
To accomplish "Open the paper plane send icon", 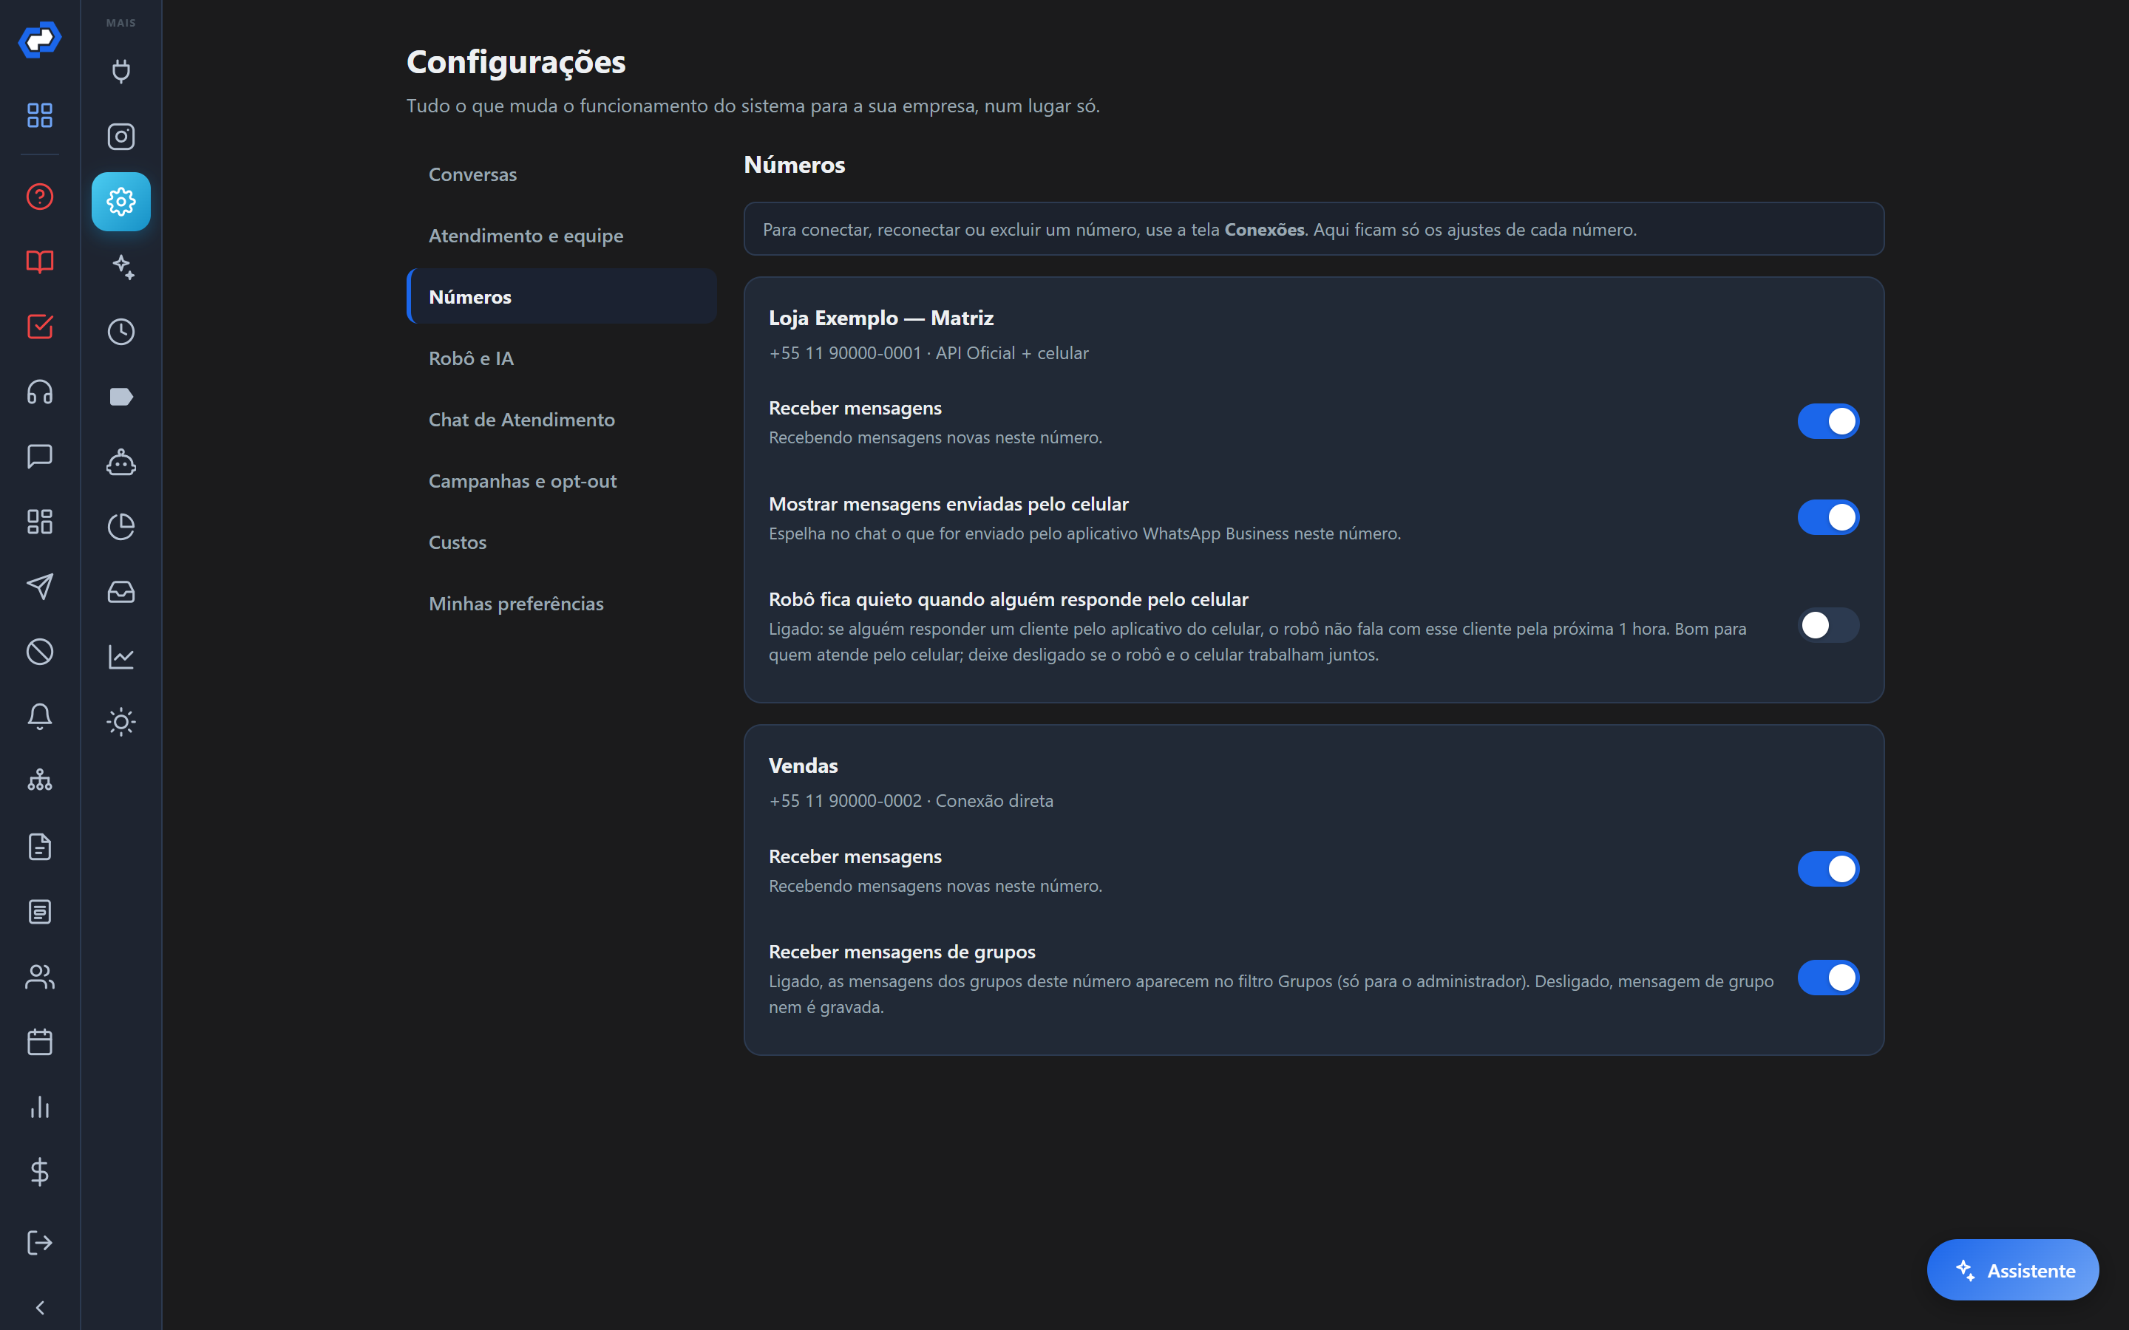I will click(x=40, y=587).
